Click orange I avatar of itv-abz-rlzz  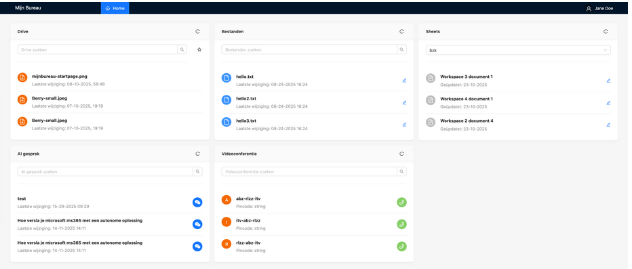click(226, 222)
